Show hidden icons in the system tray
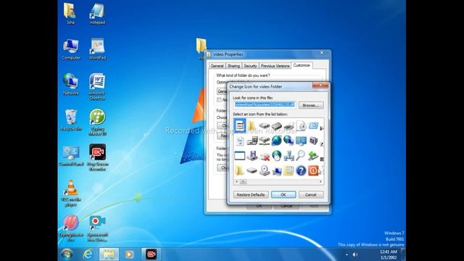The height and width of the screenshot is (261, 464). (347, 254)
